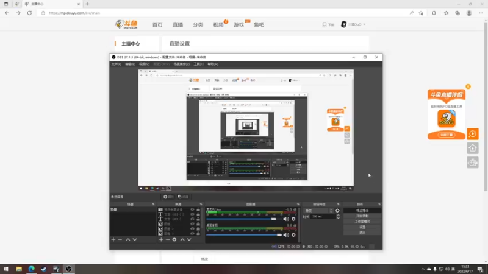The width and height of the screenshot is (488, 274).
Task: Click 开始录制 to start recording
Action: click(x=362, y=216)
